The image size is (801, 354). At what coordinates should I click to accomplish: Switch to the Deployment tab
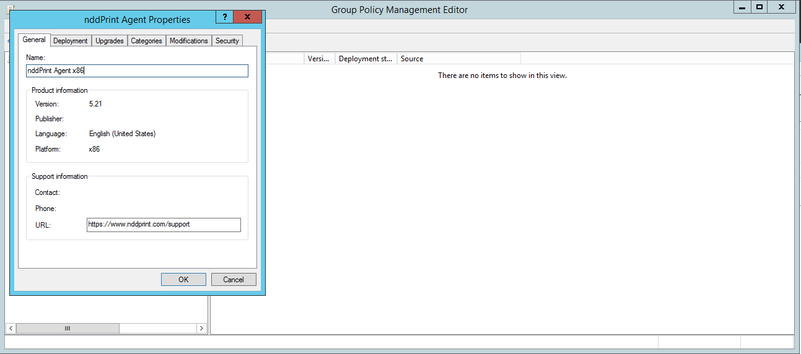70,41
